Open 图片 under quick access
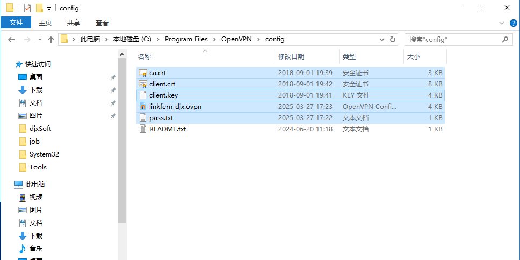 [36, 116]
